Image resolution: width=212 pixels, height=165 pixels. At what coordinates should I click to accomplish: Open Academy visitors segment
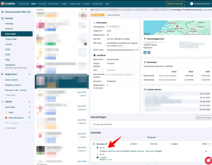(13, 85)
